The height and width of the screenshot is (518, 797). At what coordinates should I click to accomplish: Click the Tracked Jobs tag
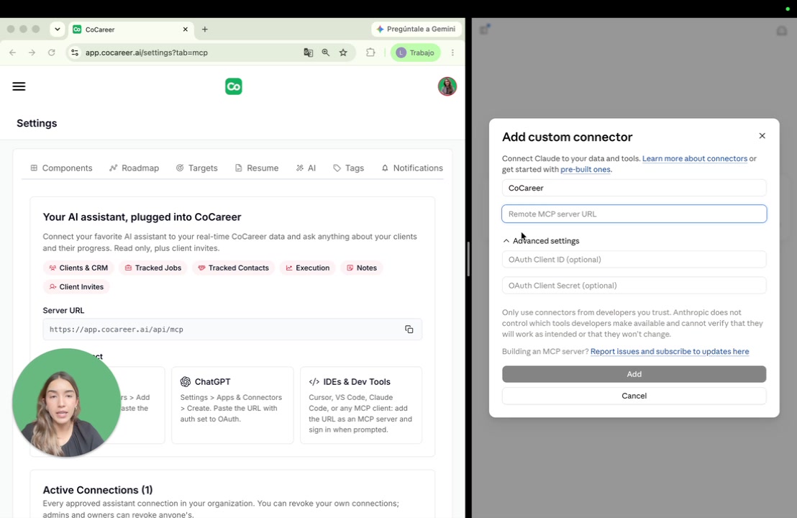click(x=153, y=268)
